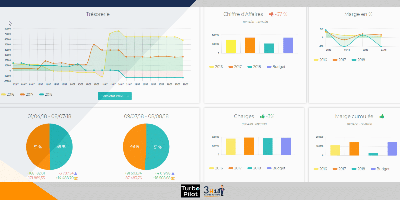Viewport: 400px width, 200px height.
Task: Click the thumbs-down icon beside Chiffre d'Affaires
Action: coord(271,14)
